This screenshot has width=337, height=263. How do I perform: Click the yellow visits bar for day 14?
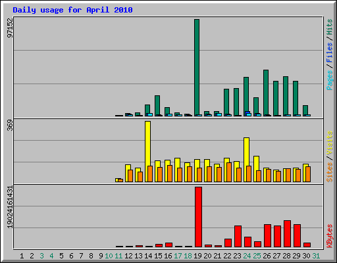(147, 151)
